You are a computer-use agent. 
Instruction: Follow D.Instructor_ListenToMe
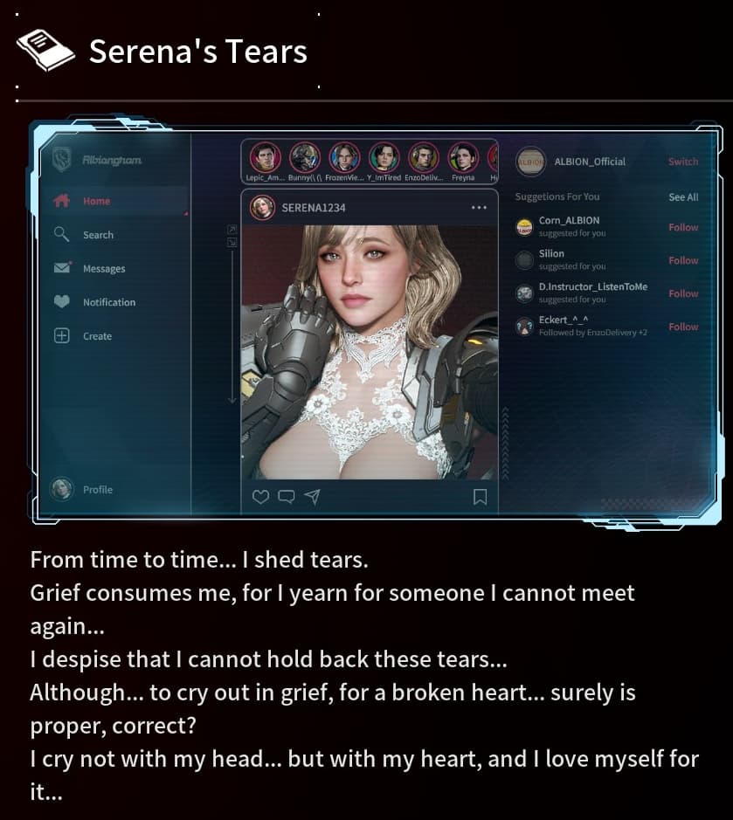683,293
